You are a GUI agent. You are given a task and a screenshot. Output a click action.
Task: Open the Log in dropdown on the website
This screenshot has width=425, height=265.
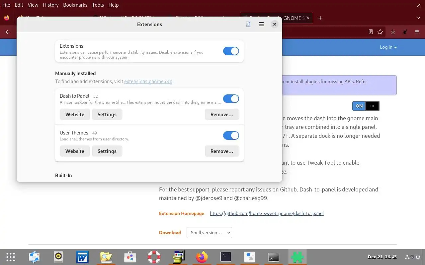click(388, 47)
